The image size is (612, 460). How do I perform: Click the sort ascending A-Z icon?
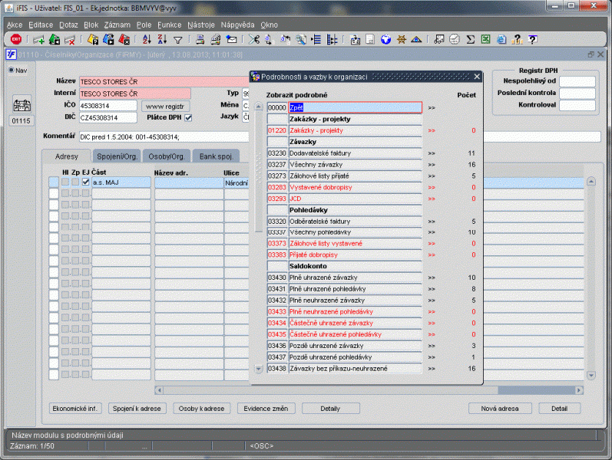pyautogui.click(x=147, y=39)
